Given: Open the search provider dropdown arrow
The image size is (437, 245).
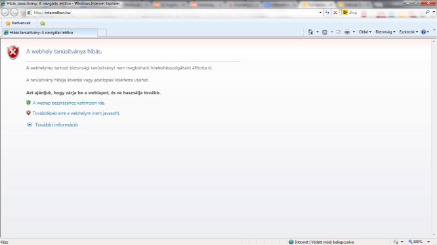Looking at the screenshot, I should 434,12.
